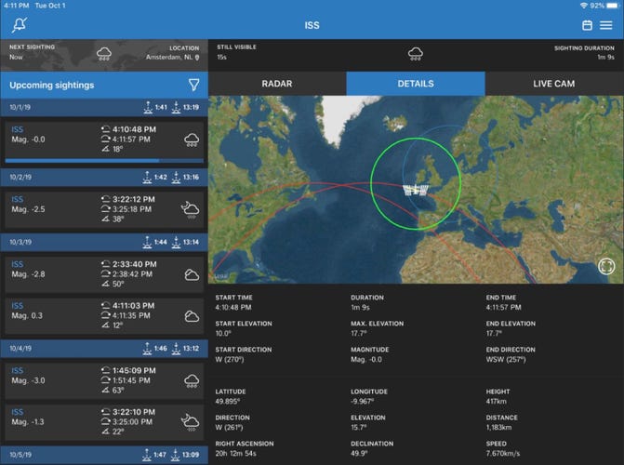Image resolution: width=624 pixels, height=465 pixels.
Task: Tap the notification bell icon
Action: tap(20, 25)
